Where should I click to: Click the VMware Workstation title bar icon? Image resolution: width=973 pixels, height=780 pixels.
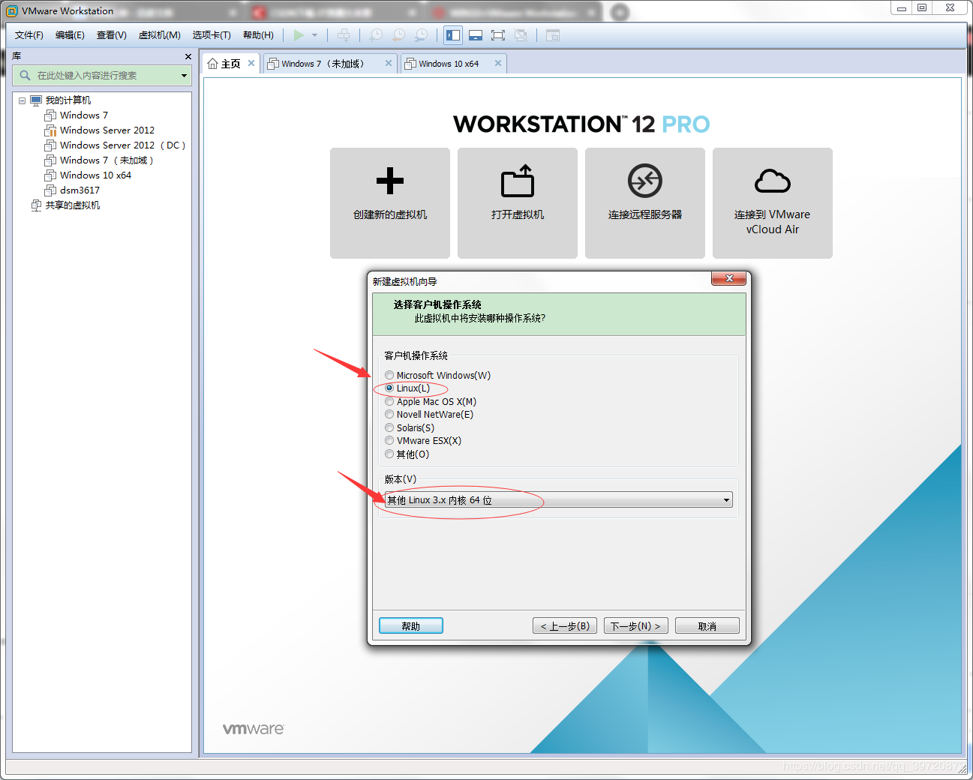12,11
